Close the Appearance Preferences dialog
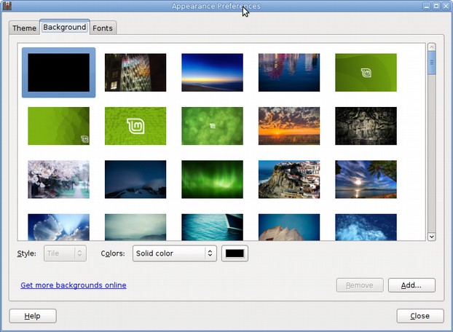This screenshot has width=453, height=332. (420, 316)
